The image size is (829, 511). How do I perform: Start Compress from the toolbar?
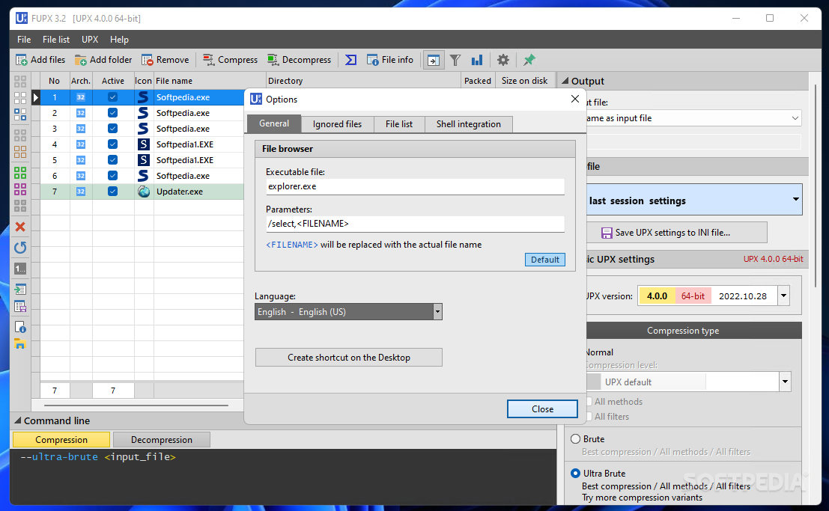(x=230, y=60)
